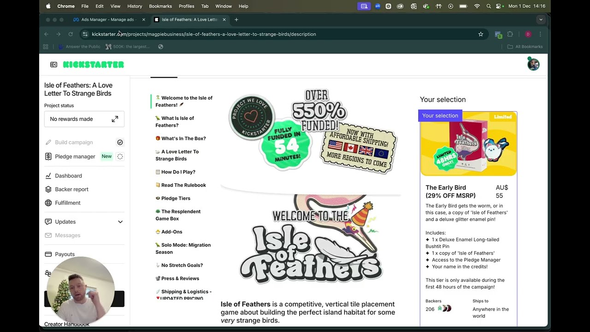Jump to 'No Stretch Goals?' section
The image size is (590, 332).
click(x=179, y=265)
